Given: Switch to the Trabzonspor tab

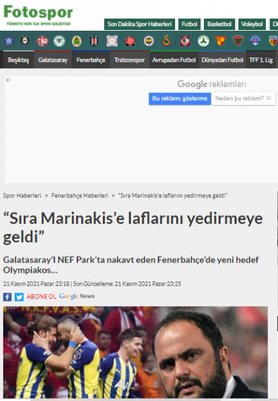Looking at the screenshot, I should (x=130, y=60).
